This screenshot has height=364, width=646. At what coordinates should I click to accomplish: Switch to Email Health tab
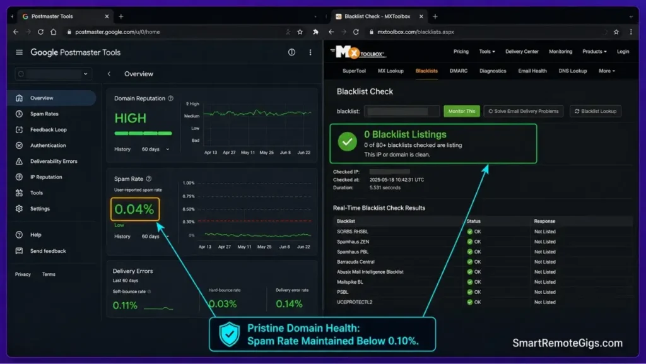coord(532,71)
